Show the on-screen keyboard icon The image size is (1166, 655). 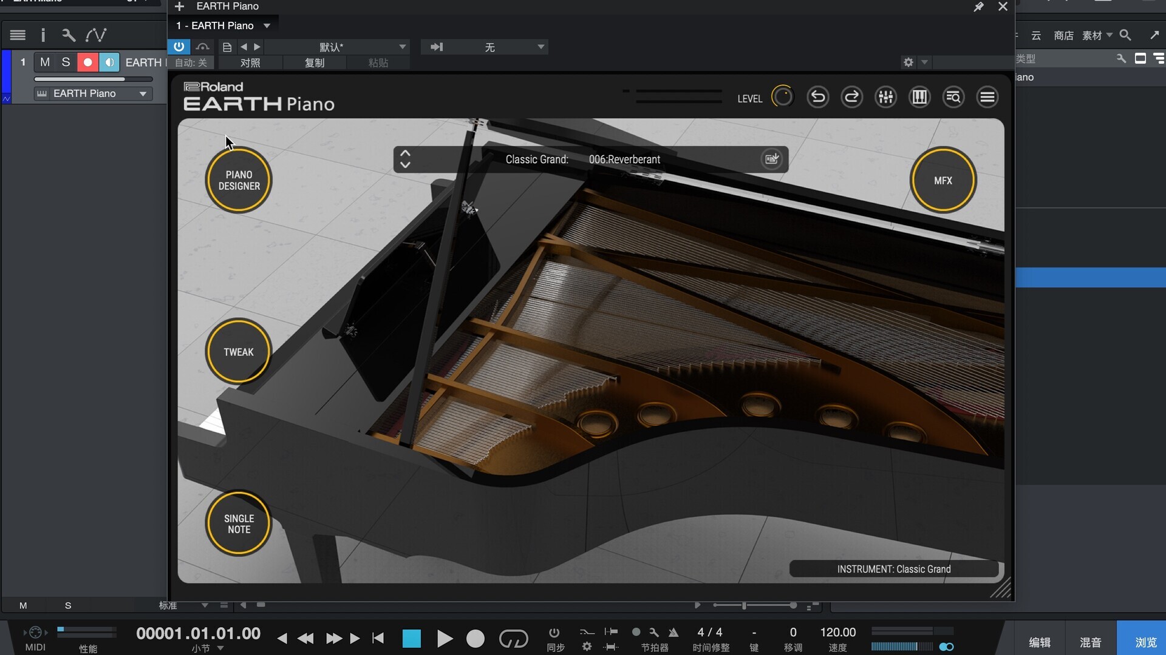(919, 97)
